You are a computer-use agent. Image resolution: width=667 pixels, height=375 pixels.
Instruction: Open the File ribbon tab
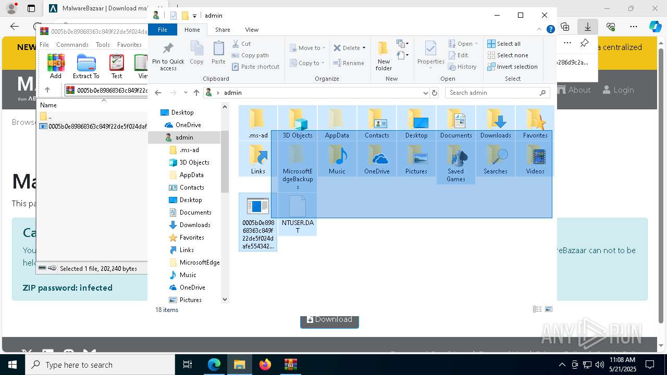pos(163,30)
